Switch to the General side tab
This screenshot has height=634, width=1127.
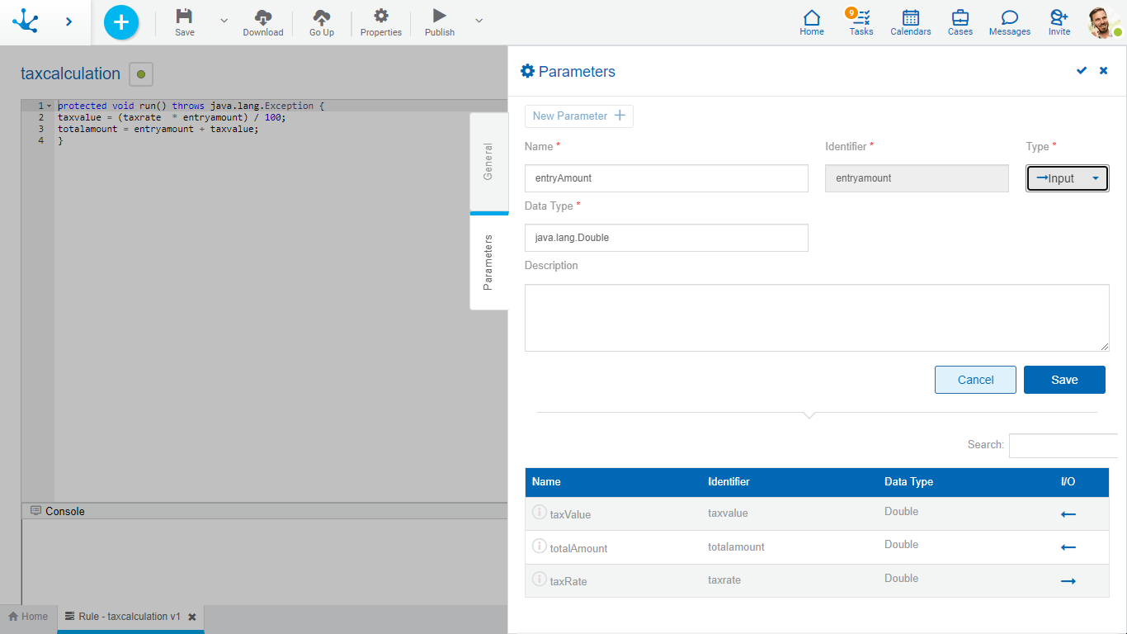(488, 162)
